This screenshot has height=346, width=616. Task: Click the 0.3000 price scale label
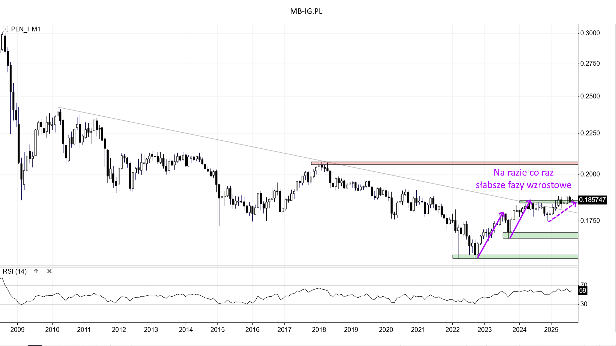(590, 33)
